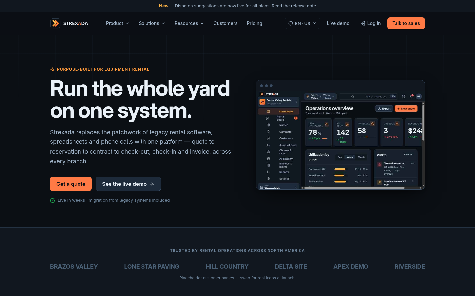Click the Telehandlers utilization bar
This screenshot has width=475, height=296.
pyautogui.click(x=341, y=182)
